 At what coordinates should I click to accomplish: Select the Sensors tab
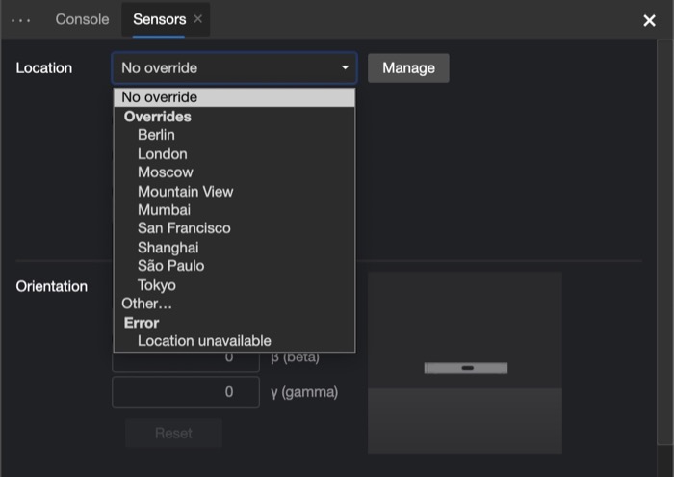point(159,19)
